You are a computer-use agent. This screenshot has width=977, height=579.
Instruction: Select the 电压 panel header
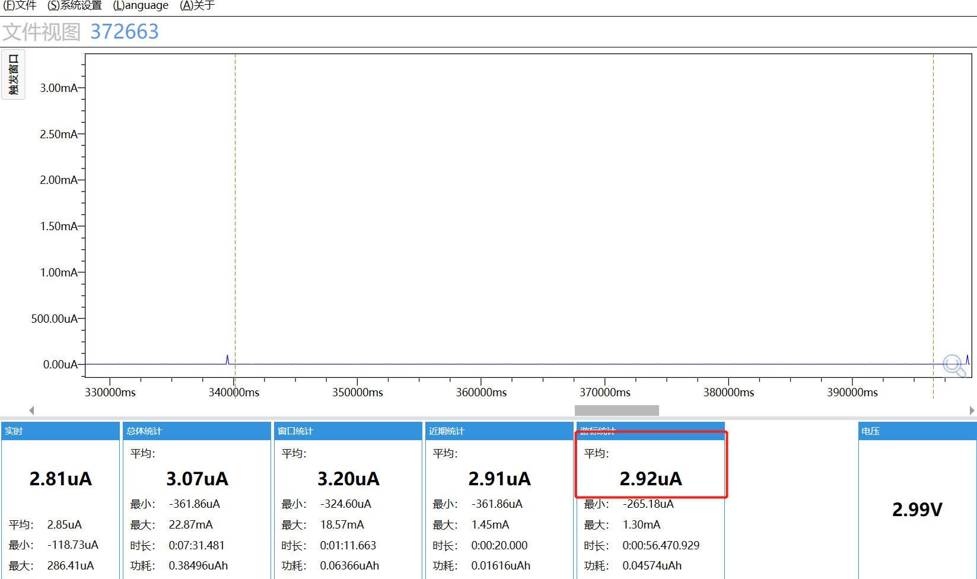click(x=917, y=431)
